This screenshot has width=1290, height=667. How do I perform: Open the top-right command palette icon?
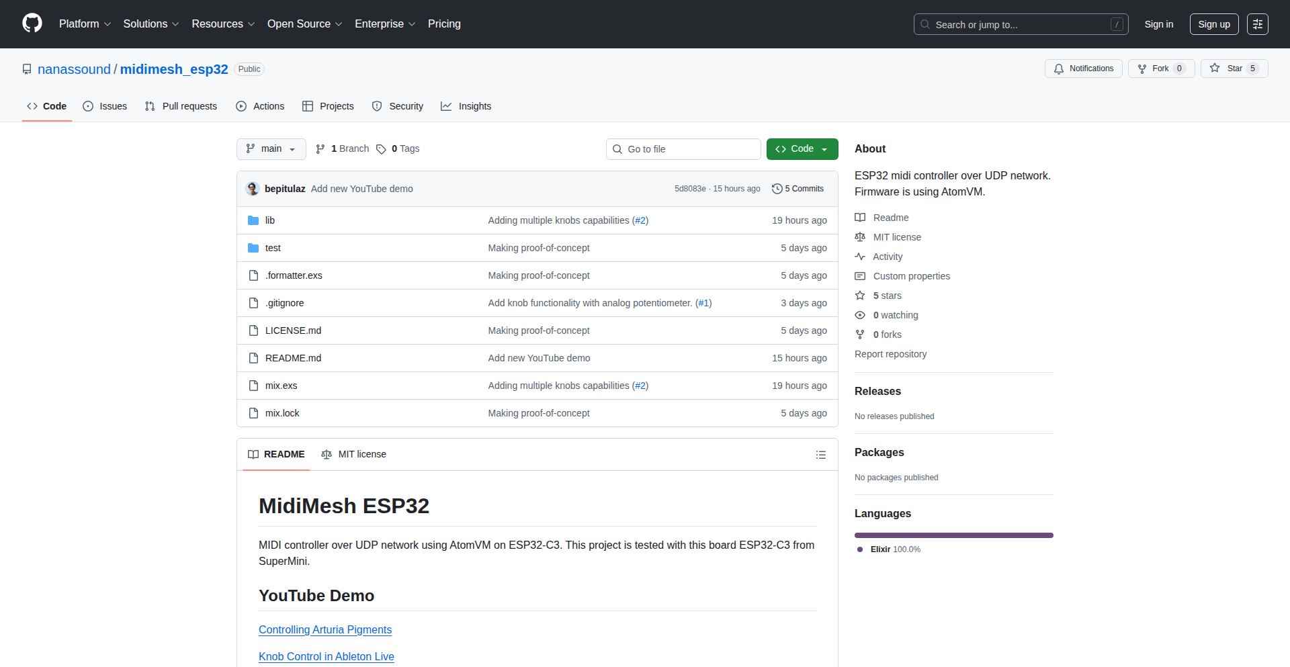[x=1257, y=24]
